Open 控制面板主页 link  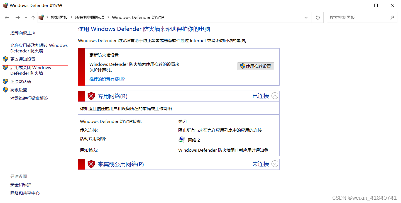coord(23,33)
